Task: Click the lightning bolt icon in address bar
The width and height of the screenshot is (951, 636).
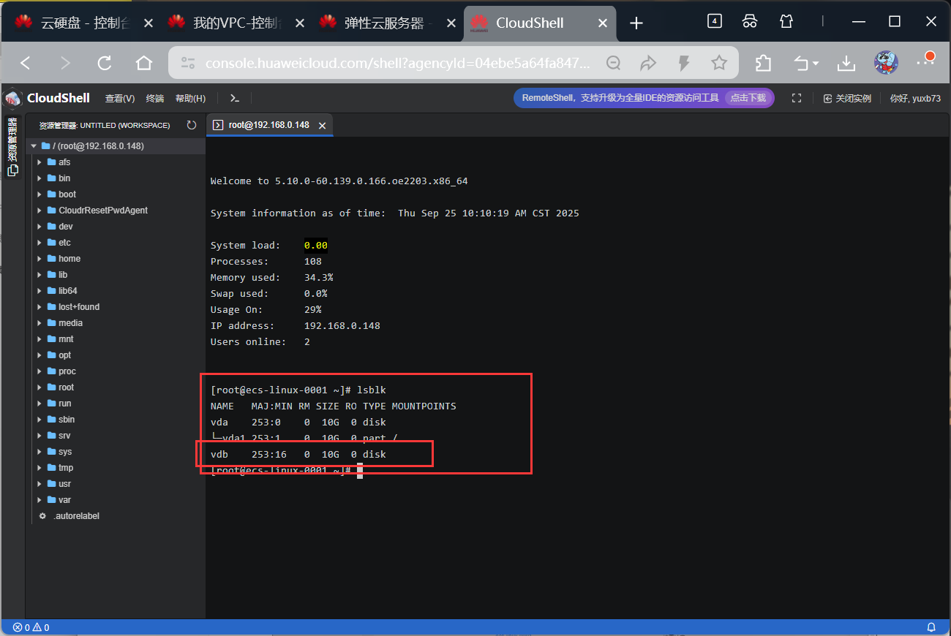Action: click(x=684, y=64)
